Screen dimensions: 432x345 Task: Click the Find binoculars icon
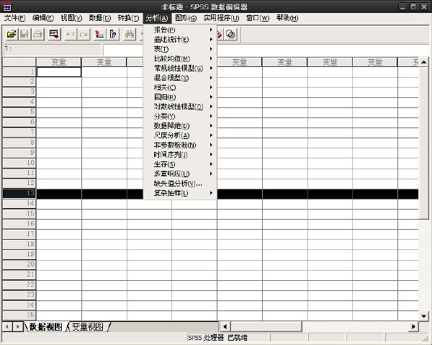130,35
